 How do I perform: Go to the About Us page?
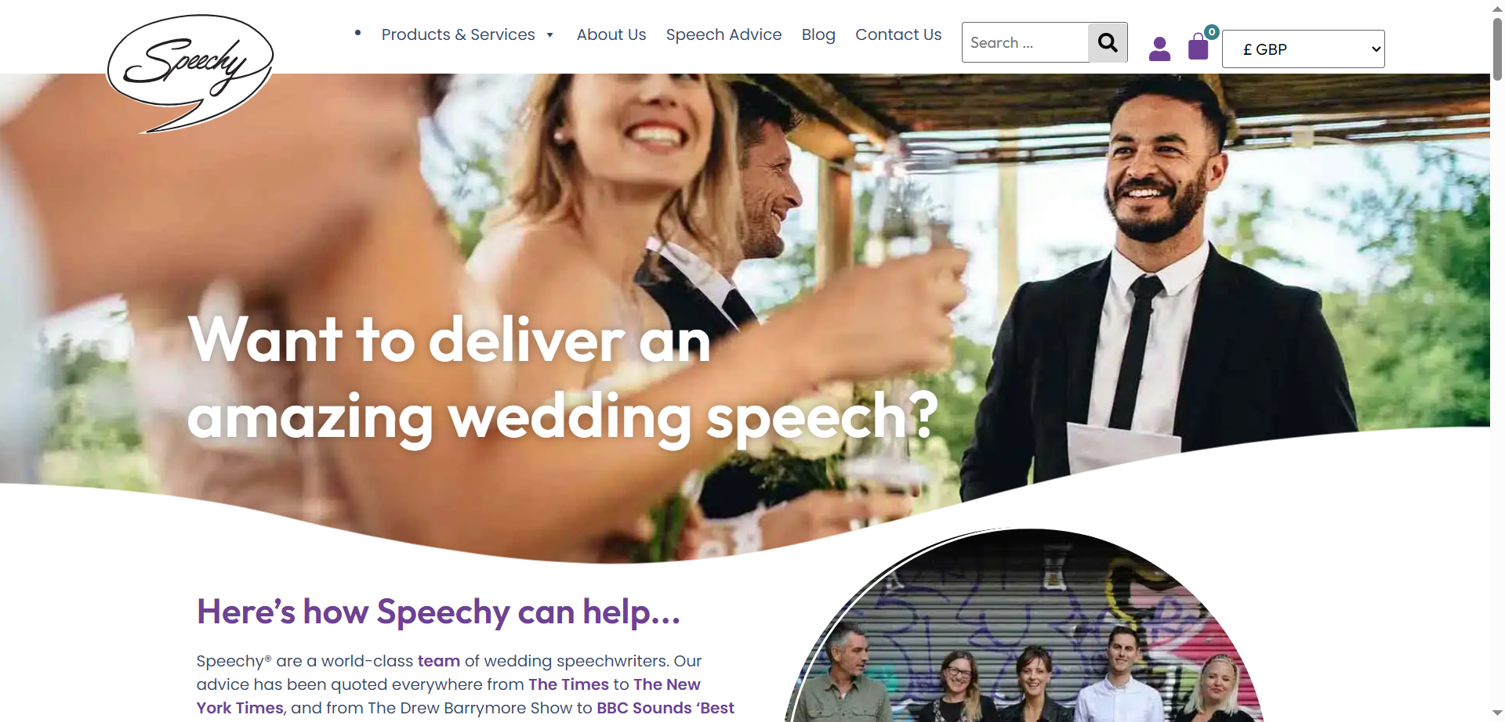pos(611,34)
